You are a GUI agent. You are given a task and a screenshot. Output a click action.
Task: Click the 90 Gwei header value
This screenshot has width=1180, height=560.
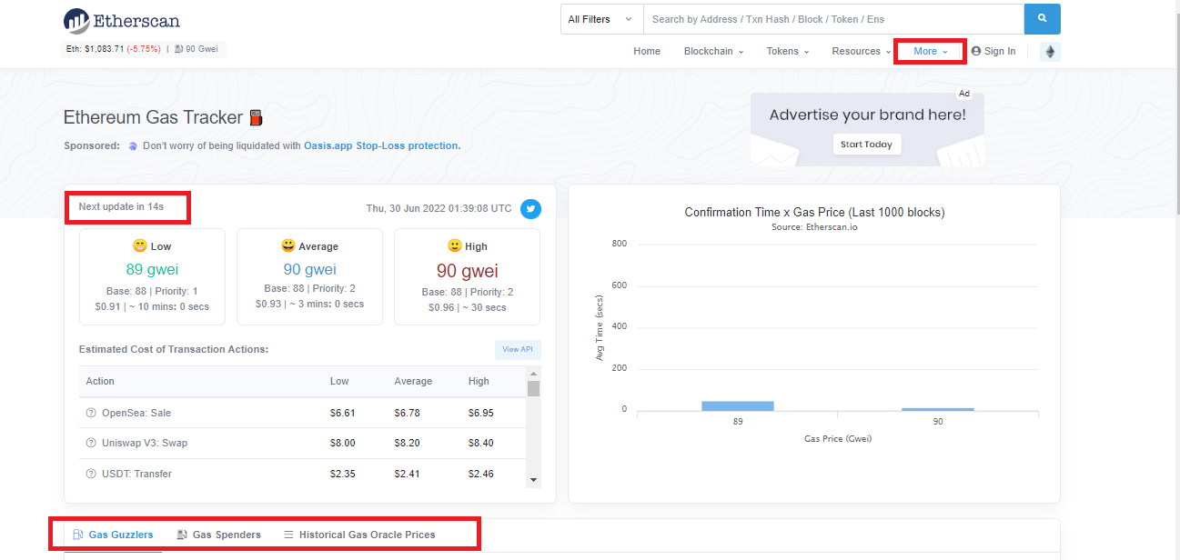tap(201, 49)
